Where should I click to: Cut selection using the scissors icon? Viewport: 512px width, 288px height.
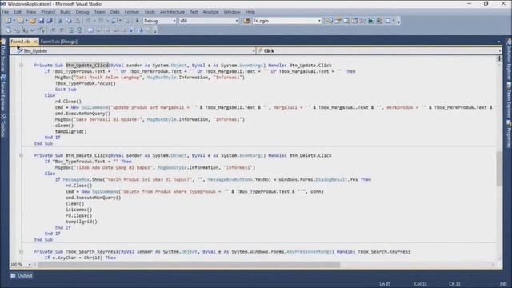pos(61,21)
